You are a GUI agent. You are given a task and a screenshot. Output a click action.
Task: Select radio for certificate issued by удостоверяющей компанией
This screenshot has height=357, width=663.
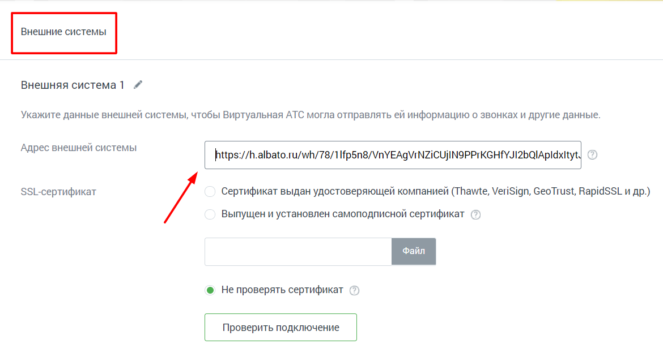(210, 192)
